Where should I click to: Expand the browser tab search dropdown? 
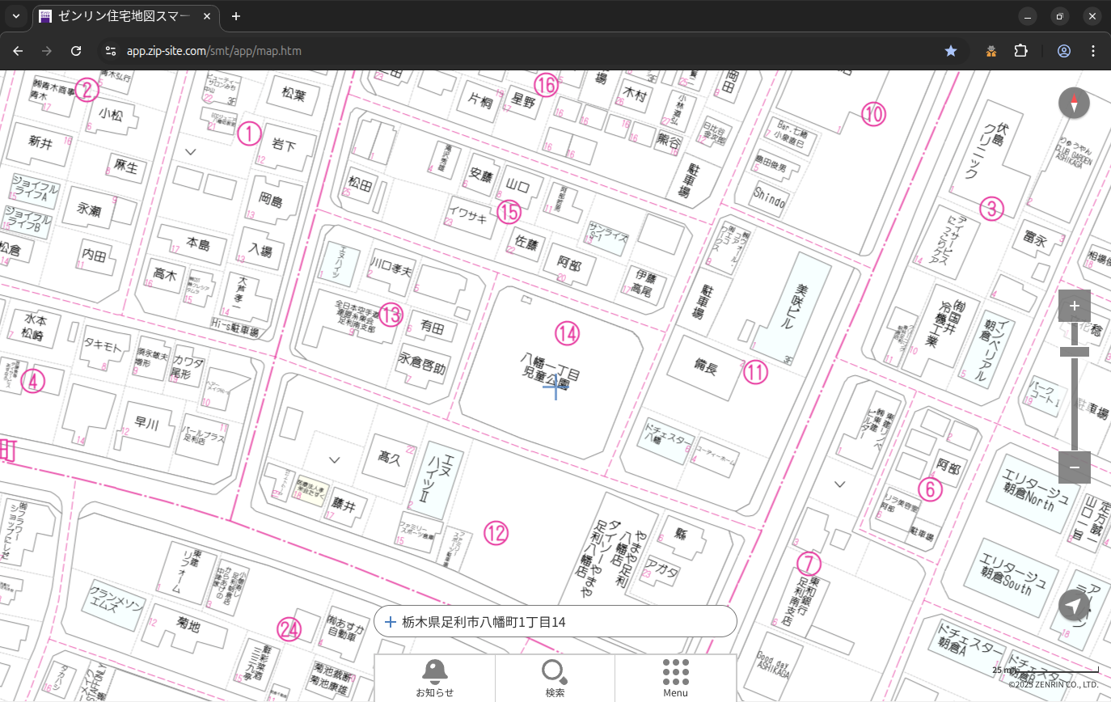coord(15,16)
